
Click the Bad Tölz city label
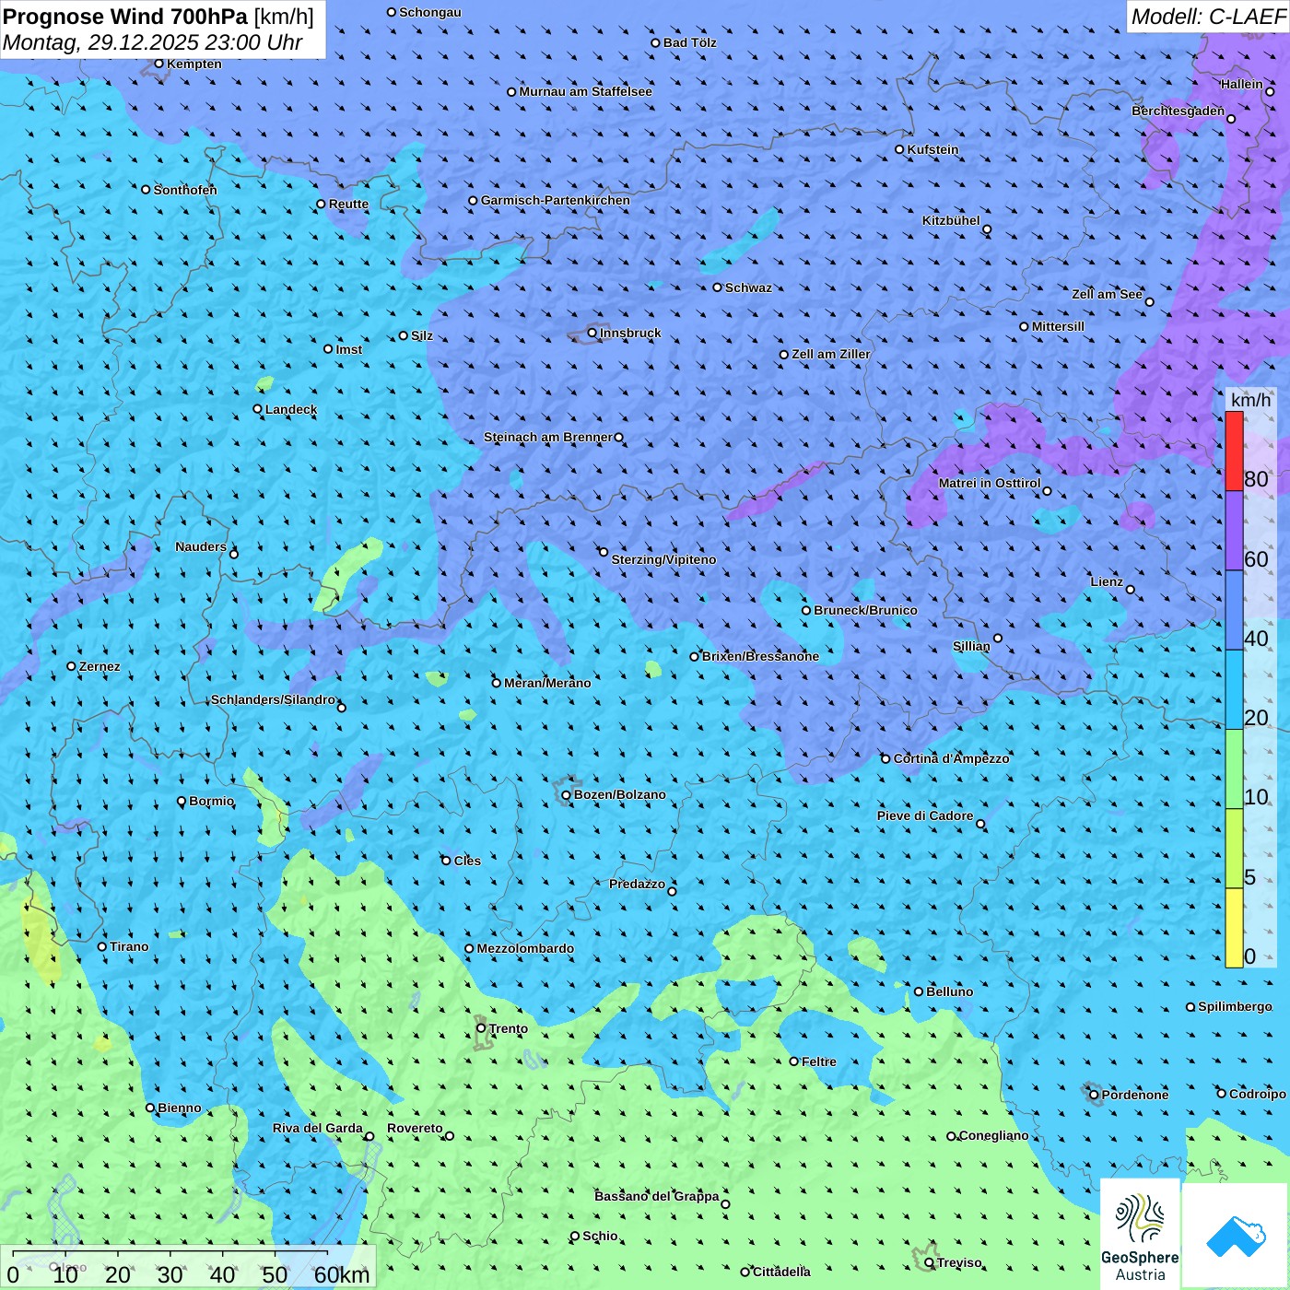689,42
